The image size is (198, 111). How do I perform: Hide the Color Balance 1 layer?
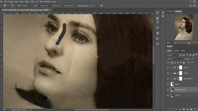(168, 79)
